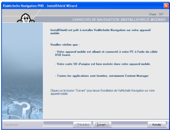Click the VIAMICHELIN NAVIGATION INSTALLSHIELD WIZARD banner text
The width and height of the screenshot is (170, 130).
pyautogui.click(x=119, y=20)
